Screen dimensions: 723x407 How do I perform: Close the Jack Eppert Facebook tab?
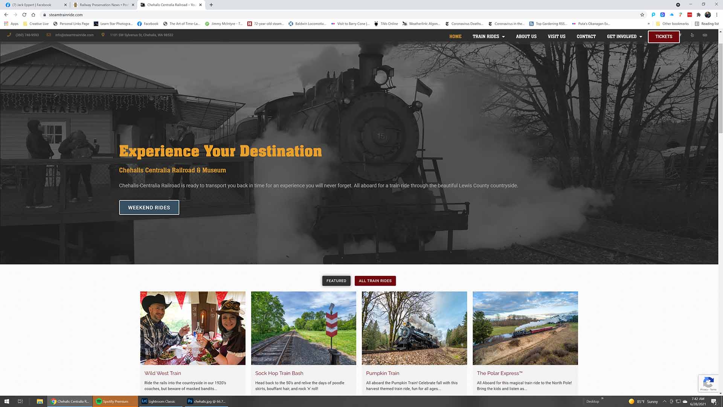65,5
